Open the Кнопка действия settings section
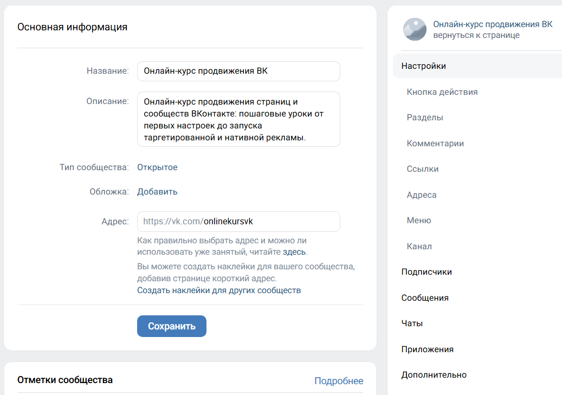 [442, 92]
